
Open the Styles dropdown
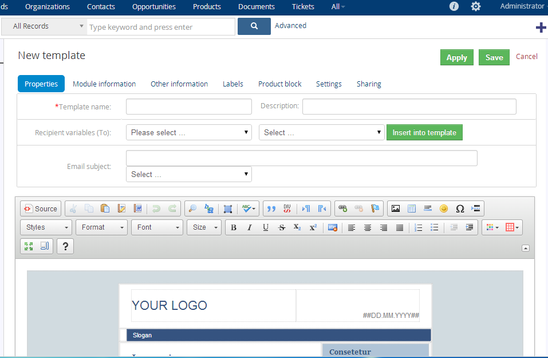(x=46, y=227)
